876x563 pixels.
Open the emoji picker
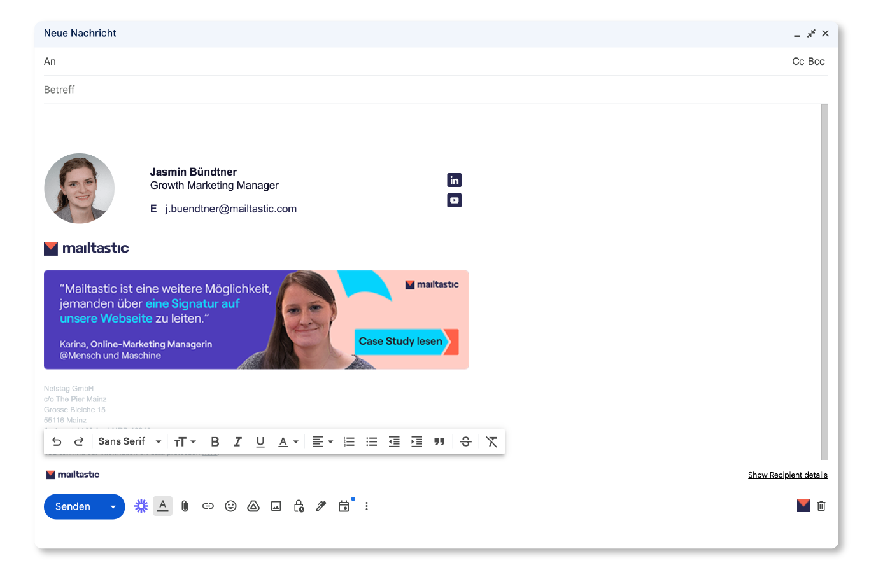pos(230,506)
